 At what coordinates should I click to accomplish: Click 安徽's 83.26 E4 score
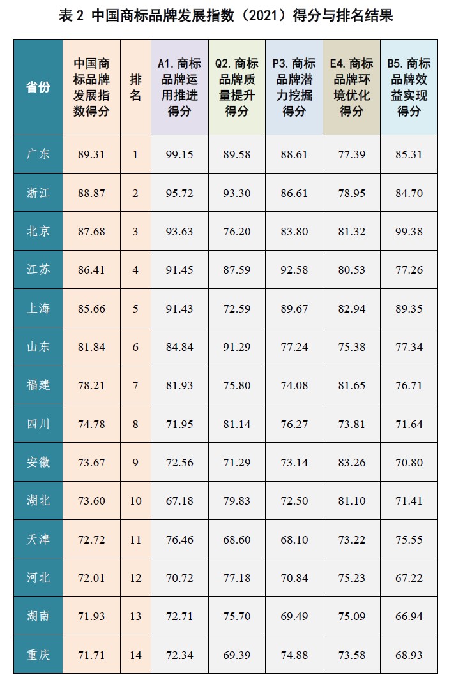[351, 462]
